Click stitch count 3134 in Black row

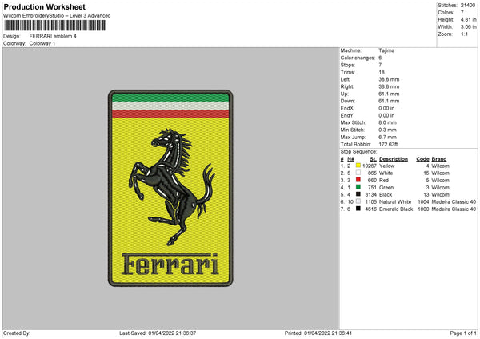tap(370, 195)
